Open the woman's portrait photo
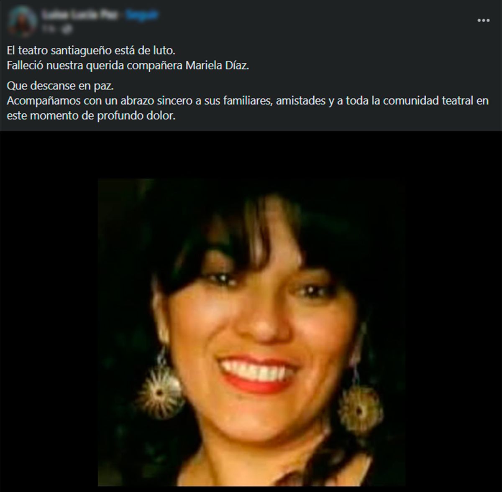The height and width of the screenshot is (492, 502). [x=251, y=332]
